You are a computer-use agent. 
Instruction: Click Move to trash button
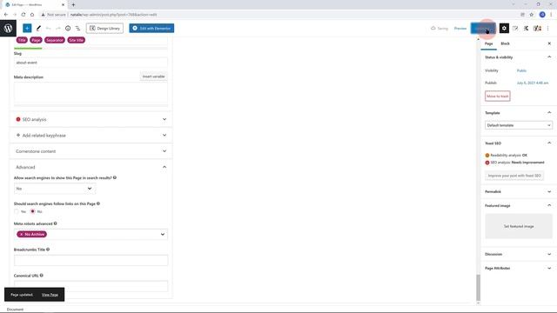coord(497,97)
